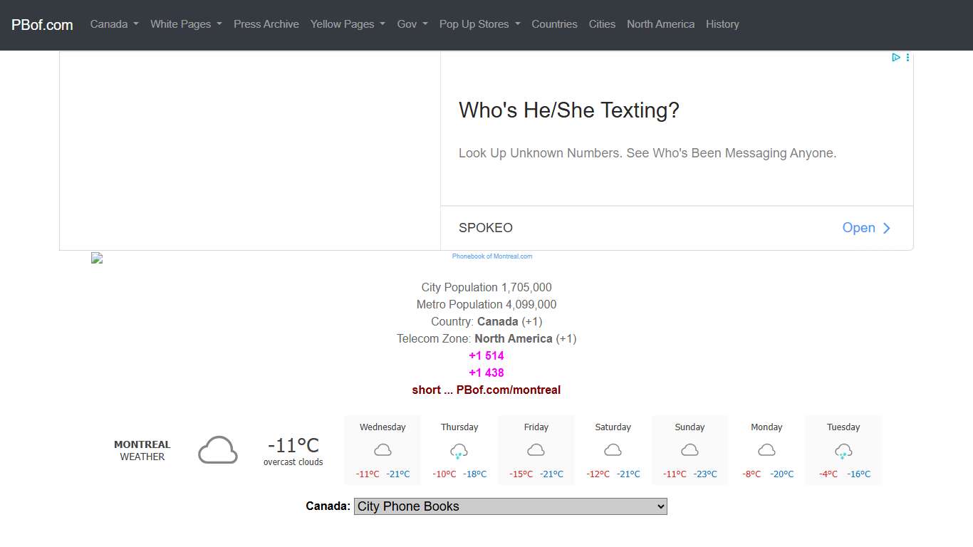Expand the Canada navigation dropdown
The height and width of the screenshot is (547, 973).
pyautogui.click(x=114, y=24)
